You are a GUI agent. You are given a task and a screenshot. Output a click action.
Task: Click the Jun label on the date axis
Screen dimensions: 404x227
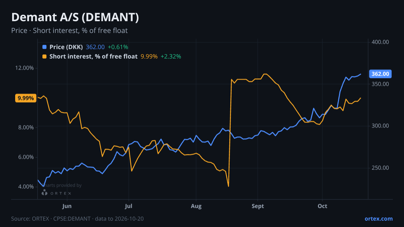coord(67,206)
